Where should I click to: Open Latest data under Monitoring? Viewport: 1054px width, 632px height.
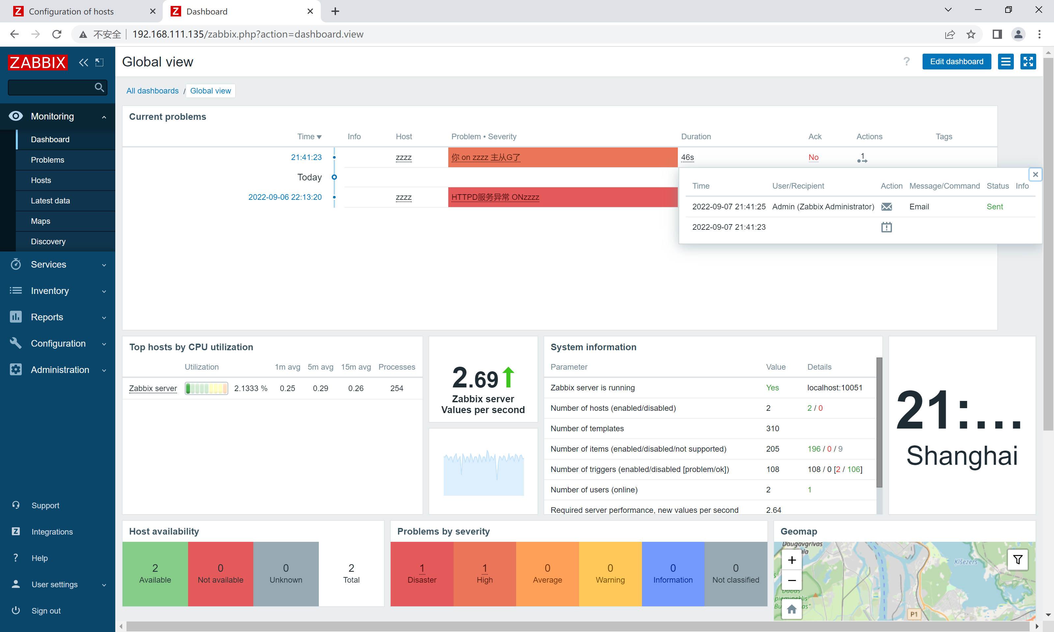pos(66,200)
